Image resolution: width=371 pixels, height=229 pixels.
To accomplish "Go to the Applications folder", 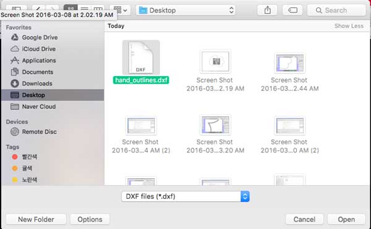I will coord(33,61).
